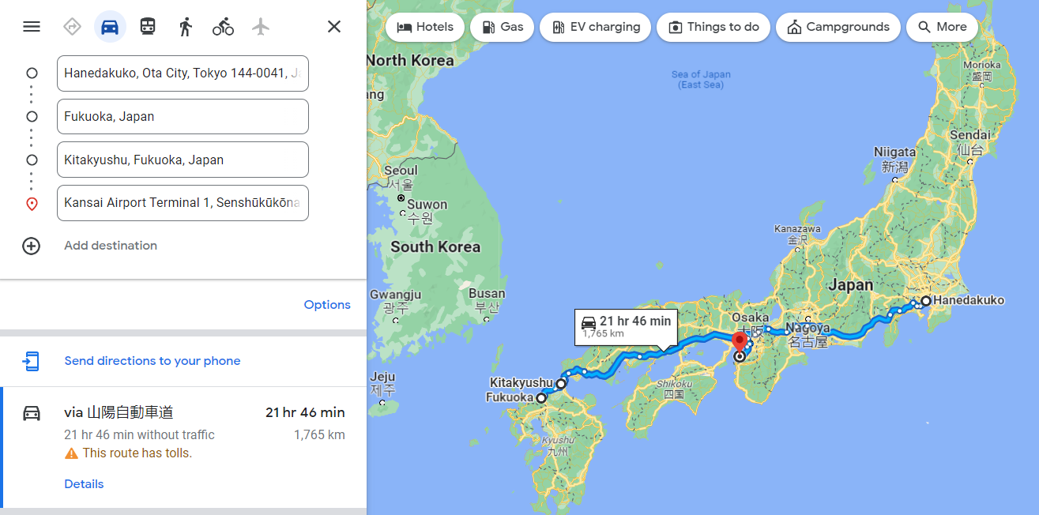
Task: Click the add destination plus icon
Action: [32, 246]
